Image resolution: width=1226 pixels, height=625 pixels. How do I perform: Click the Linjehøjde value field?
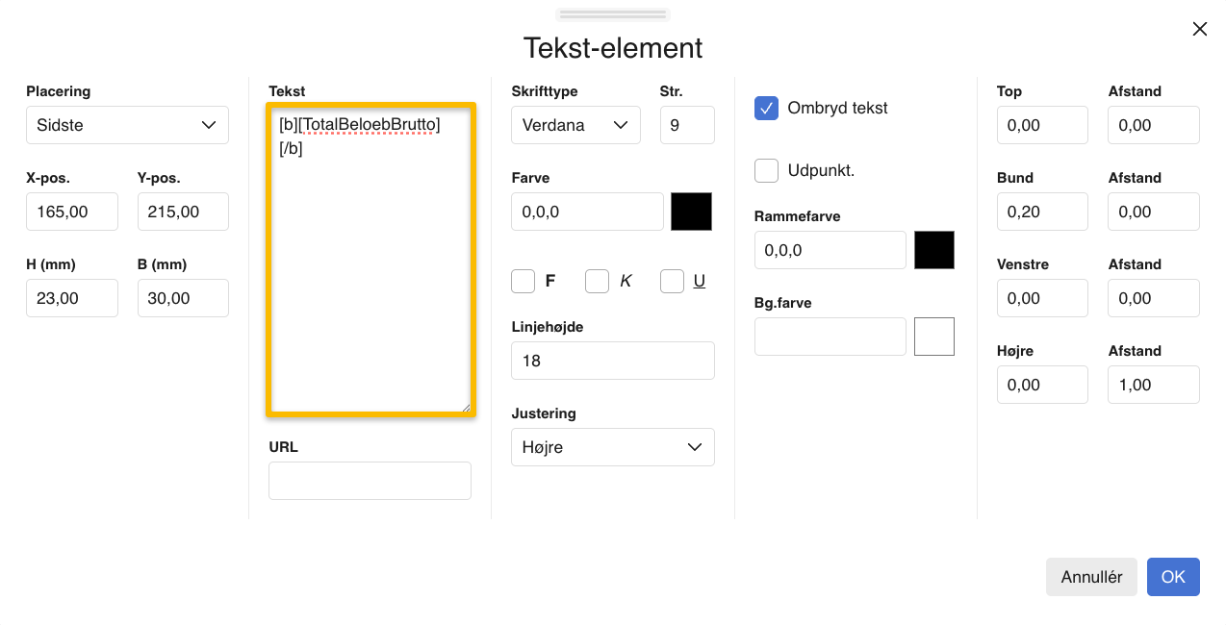pyautogui.click(x=613, y=361)
